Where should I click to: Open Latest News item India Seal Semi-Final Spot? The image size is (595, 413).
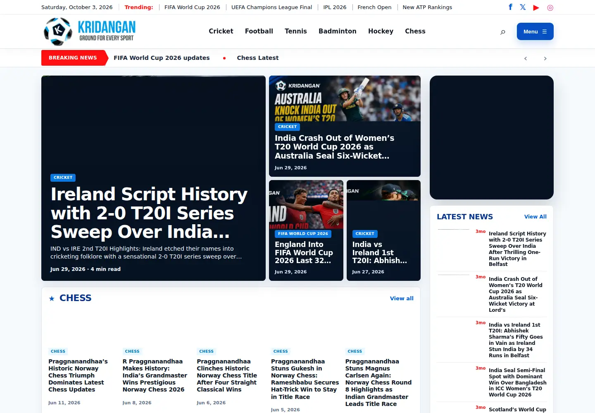517,382
